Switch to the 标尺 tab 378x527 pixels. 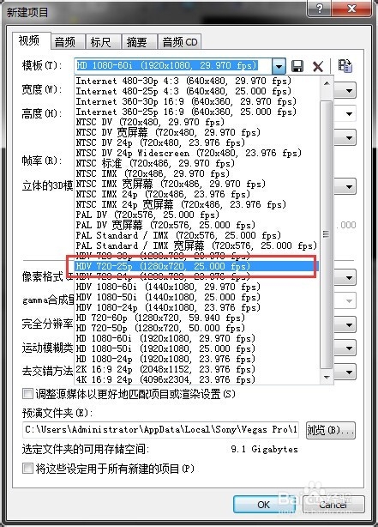coord(104,42)
